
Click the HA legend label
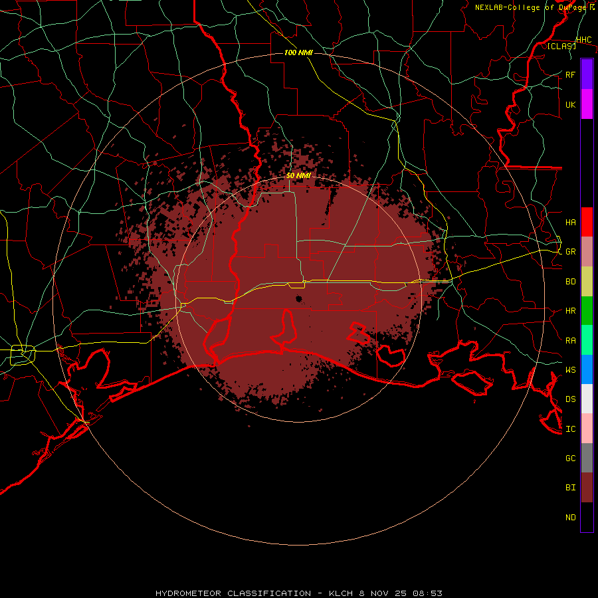click(x=571, y=222)
